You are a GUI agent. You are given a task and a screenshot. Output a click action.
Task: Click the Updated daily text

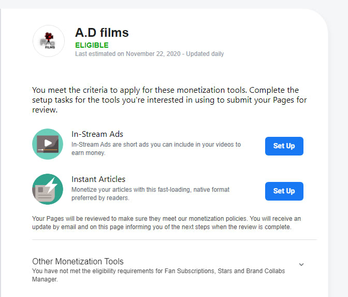[x=205, y=54]
